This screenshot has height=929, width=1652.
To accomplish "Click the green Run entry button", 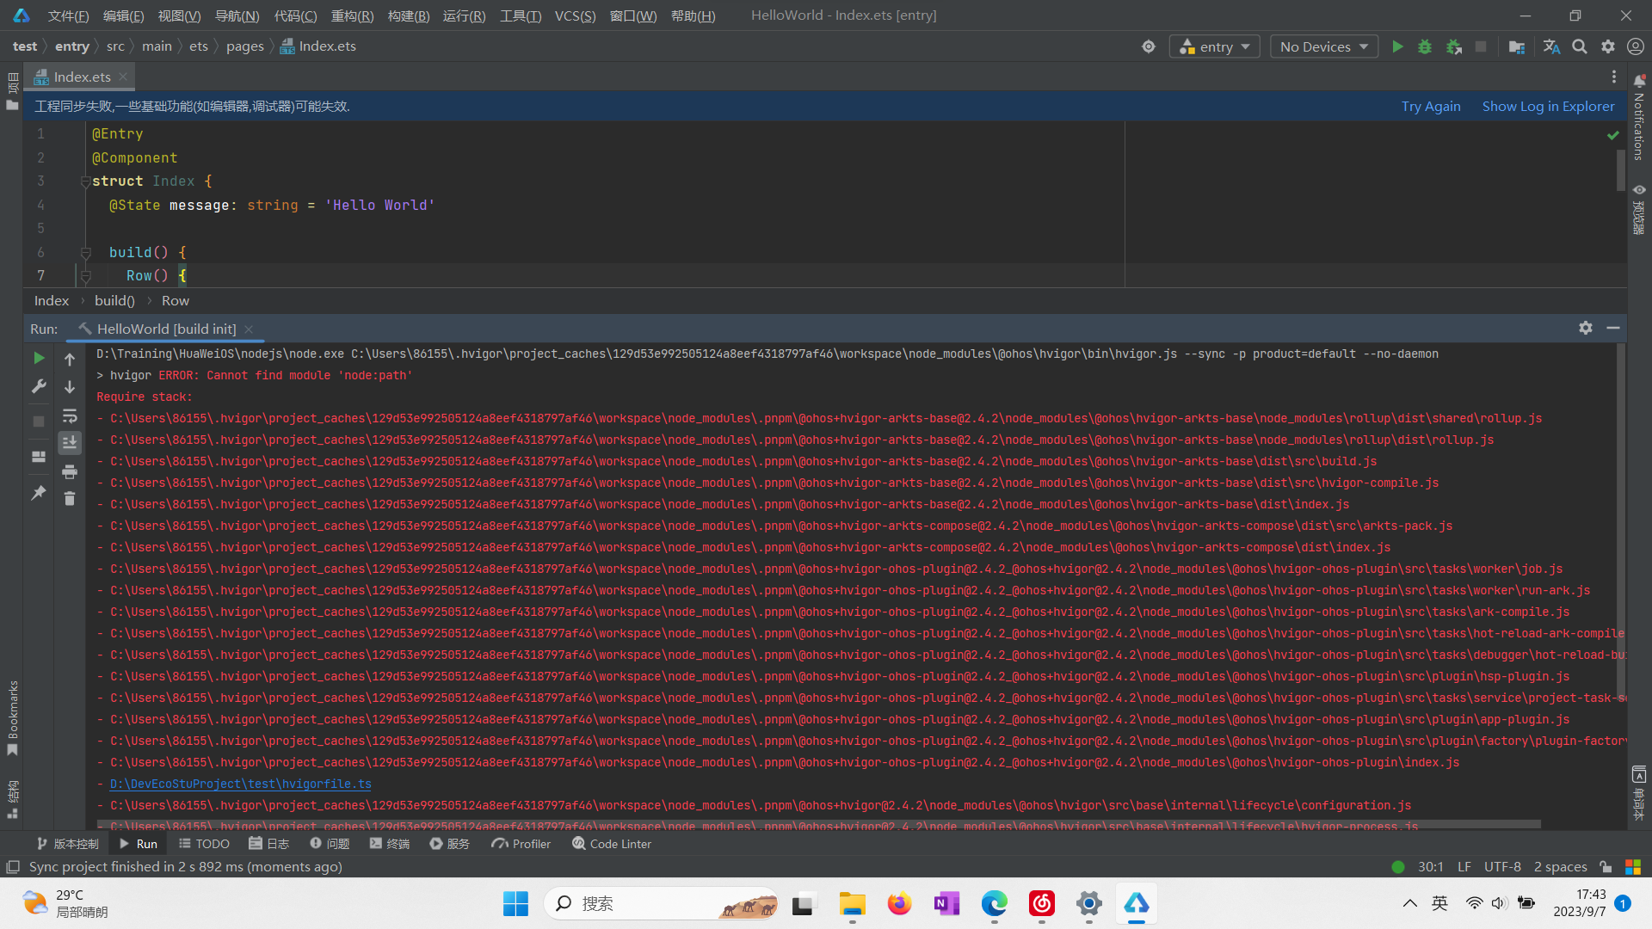I will tap(1397, 46).
